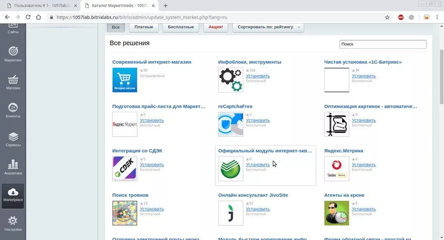Go to browser home page
444x240 pixels.
point(38,17)
